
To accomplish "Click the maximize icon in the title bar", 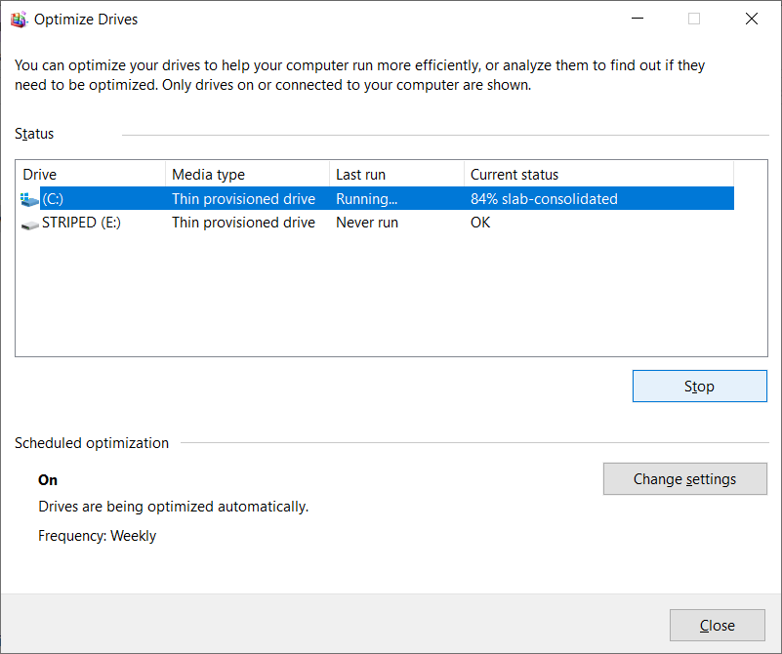I will click(x=694, y=19).
